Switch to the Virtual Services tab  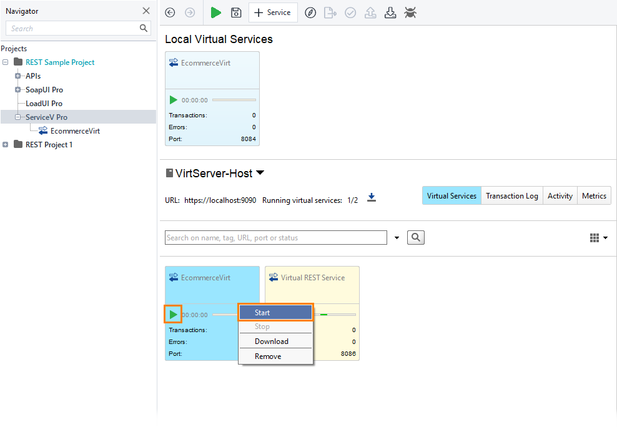[452, 196]
